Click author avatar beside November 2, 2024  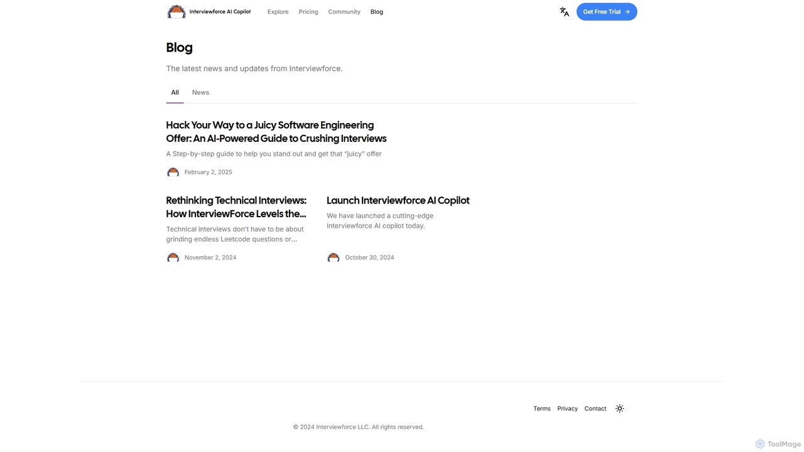click(173, 257)
